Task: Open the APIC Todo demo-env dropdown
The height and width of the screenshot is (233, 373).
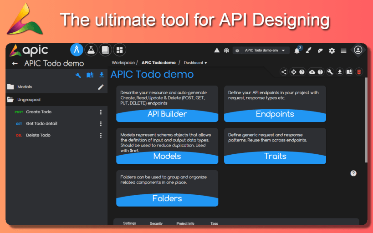Action: (x=265, y=51)
